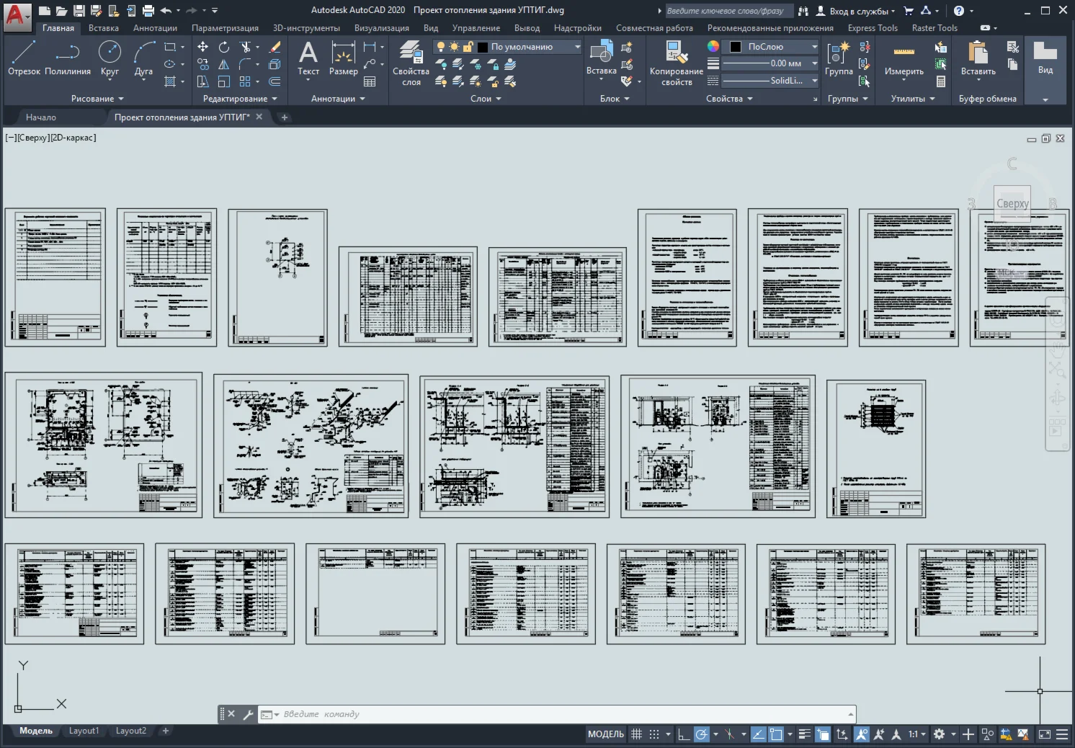
Task: Toggle drawing grid display in status bar
Action: point(636,734)
